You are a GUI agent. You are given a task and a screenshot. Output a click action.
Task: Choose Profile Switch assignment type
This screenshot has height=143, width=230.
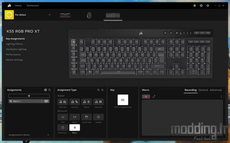pos(63,127)
